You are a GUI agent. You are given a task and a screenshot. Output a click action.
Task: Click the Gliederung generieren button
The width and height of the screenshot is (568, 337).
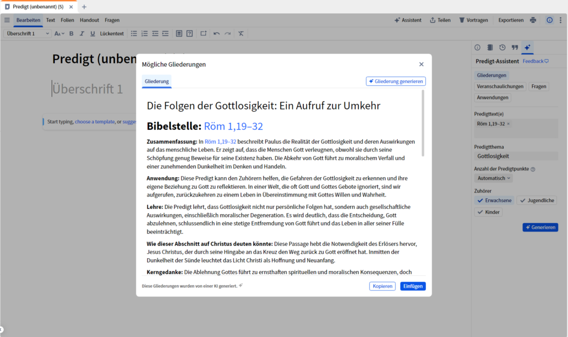tap(395, 81)
